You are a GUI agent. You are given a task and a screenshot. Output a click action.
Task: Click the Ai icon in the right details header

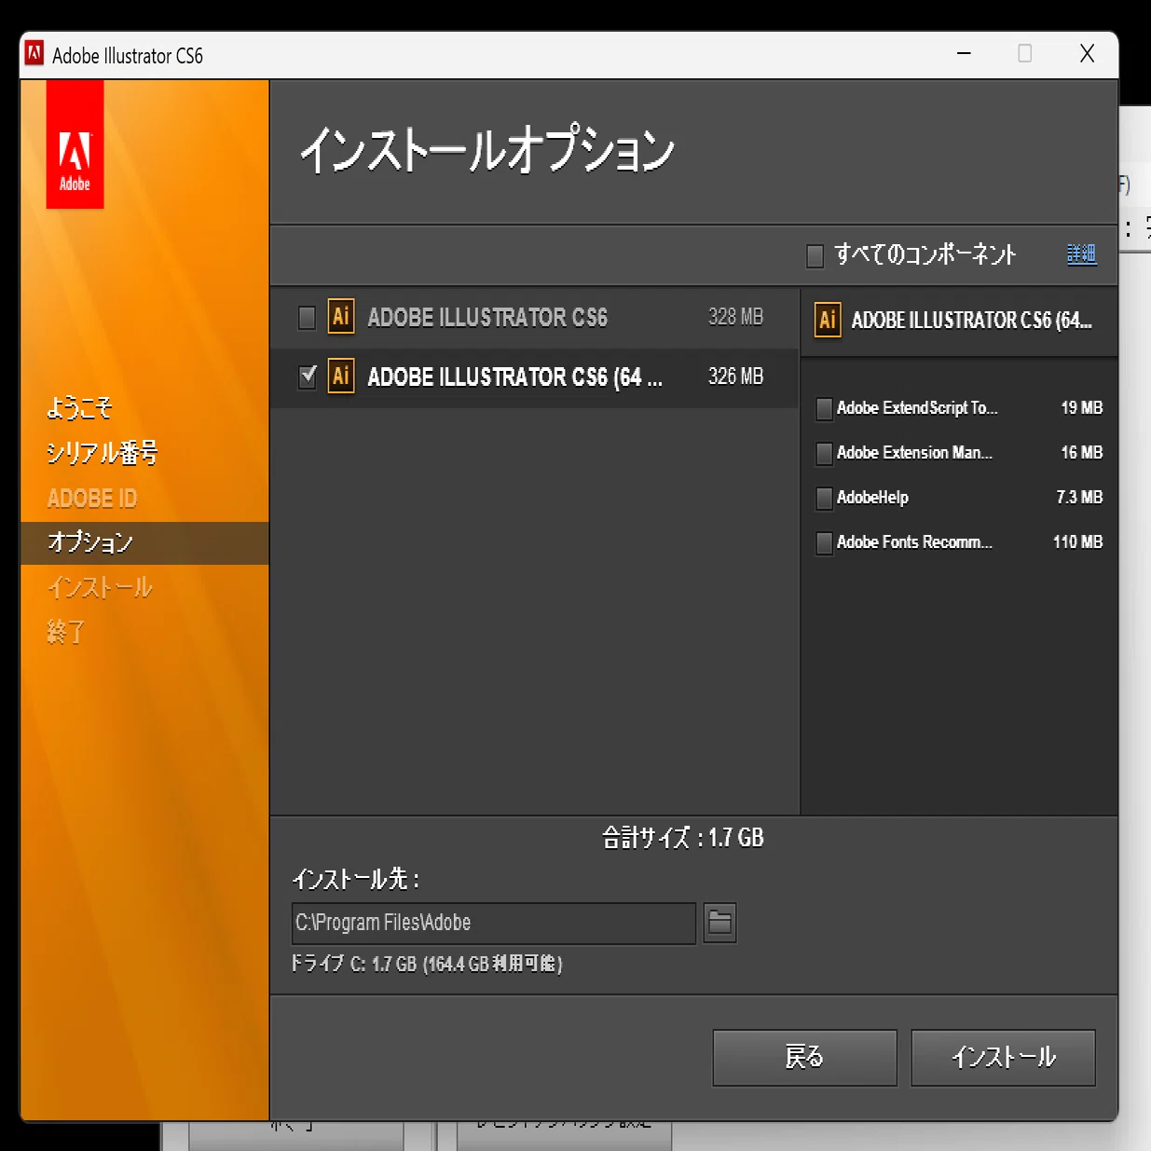[x=828, y=321]
